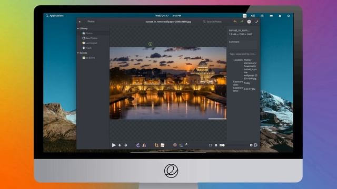This screenshot has width=337, height=189.
Task: Select the Crop tool
Action: (156, 145)
